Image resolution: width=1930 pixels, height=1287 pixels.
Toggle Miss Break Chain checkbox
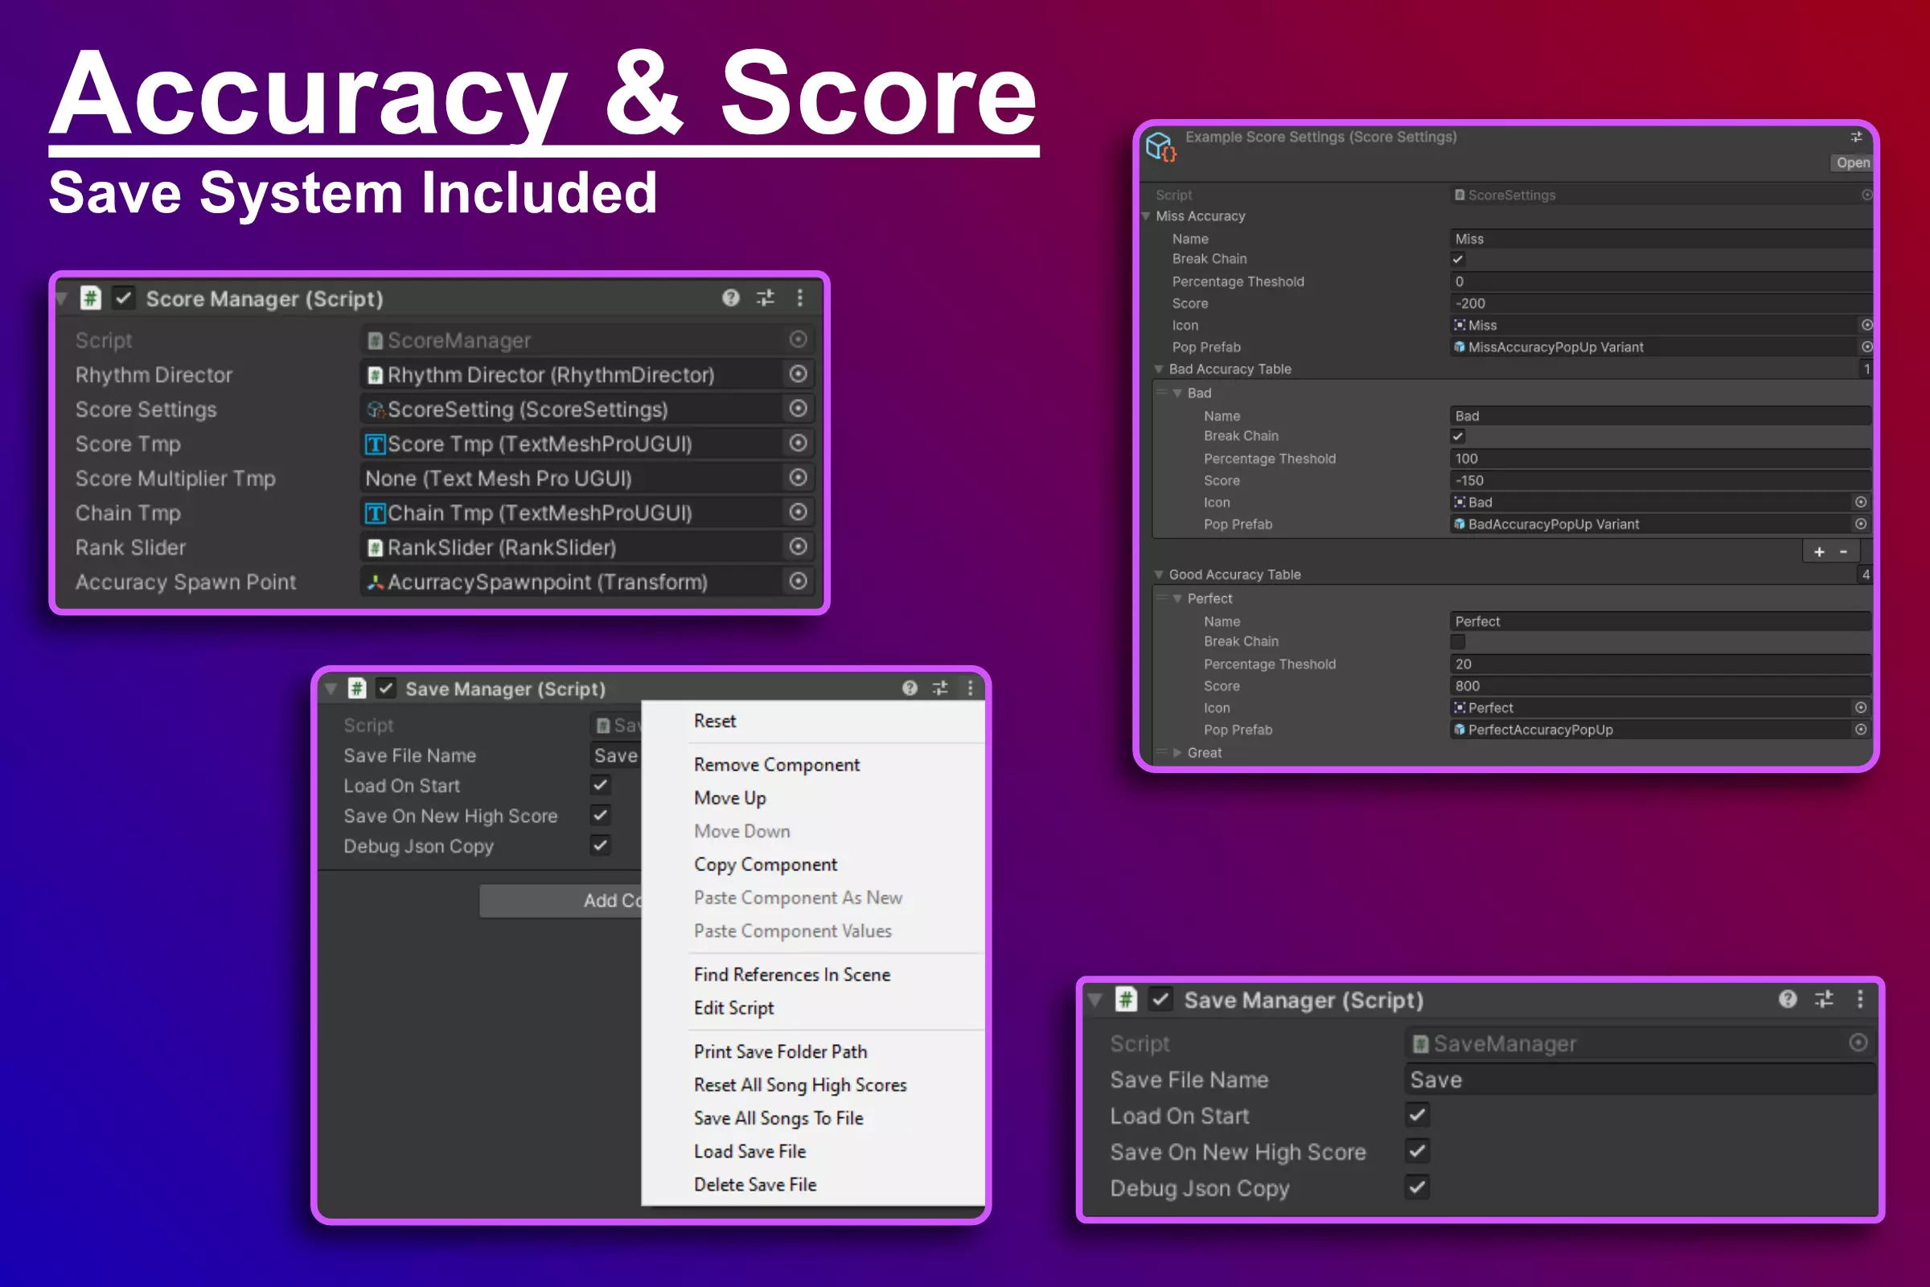[x=1458, y=259]
